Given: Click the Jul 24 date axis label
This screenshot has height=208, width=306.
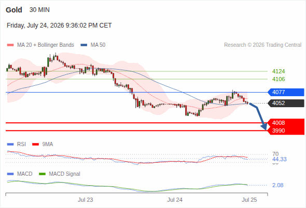Looking at the screenshot, I should tap(175, 200).
